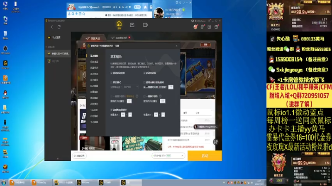This screenshot has height=186, width=332.
Task: Click the round floating icon beside news list
Action: tap(215, 142)
